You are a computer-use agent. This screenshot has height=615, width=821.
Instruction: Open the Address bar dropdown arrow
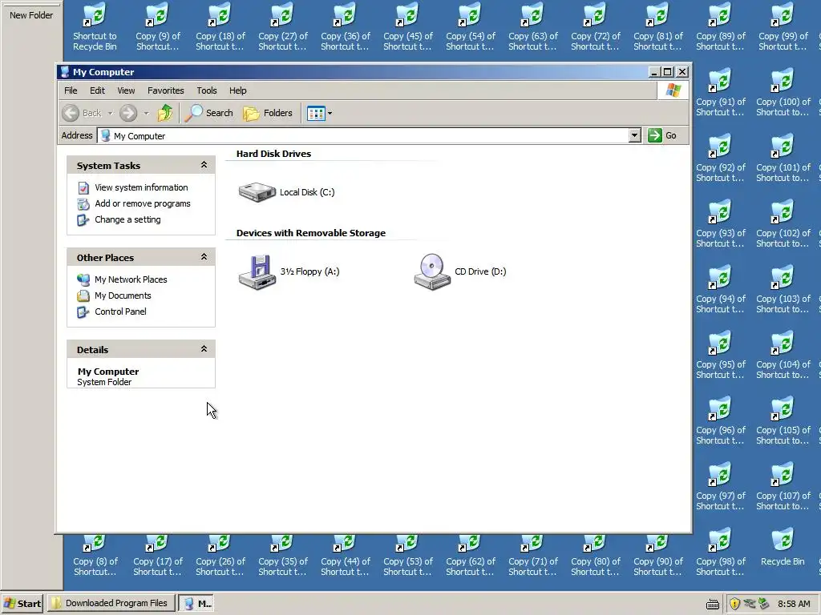tap(634, 135)
